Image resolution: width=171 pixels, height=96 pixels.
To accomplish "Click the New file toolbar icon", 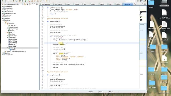I will (2, 1).
